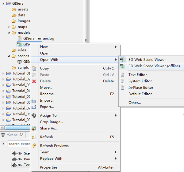Expand the Tutorial_09 project
This screenshot has width=184, height=172.
tap(3, 120)
